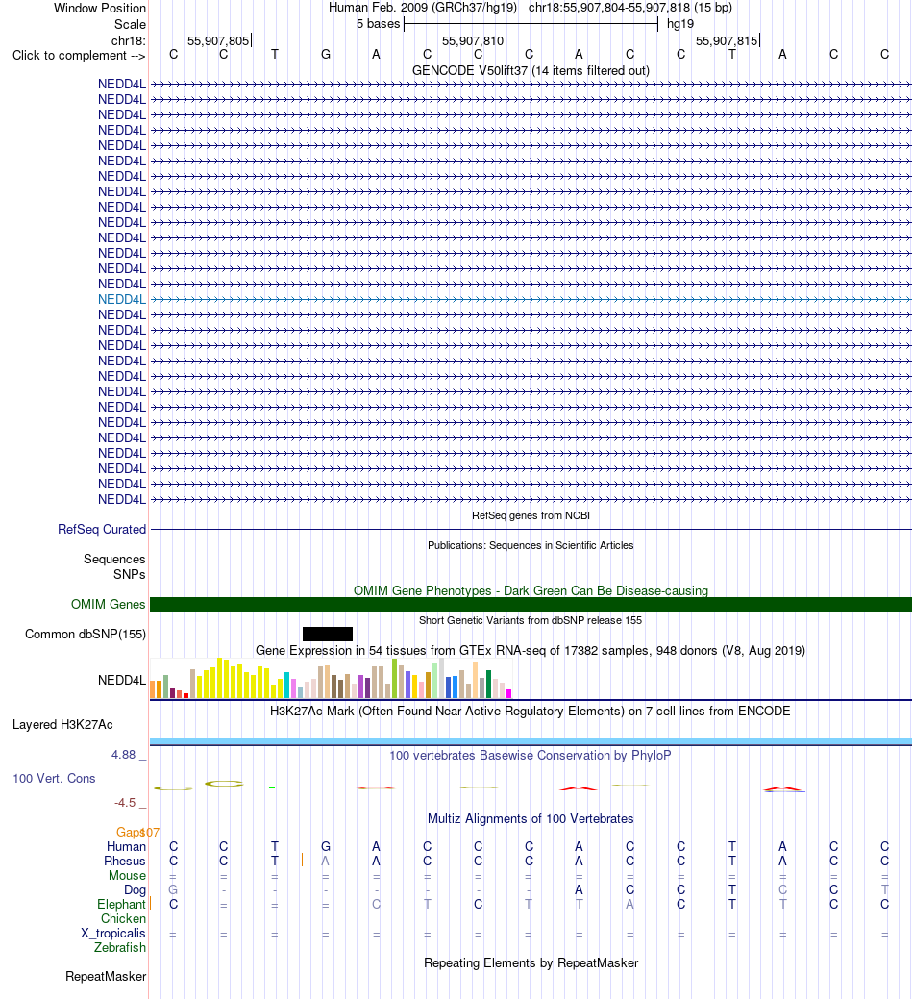Open the H3K27Ac Mark track title
This screenshot has height=999, width=913.
tap(531, 711)
